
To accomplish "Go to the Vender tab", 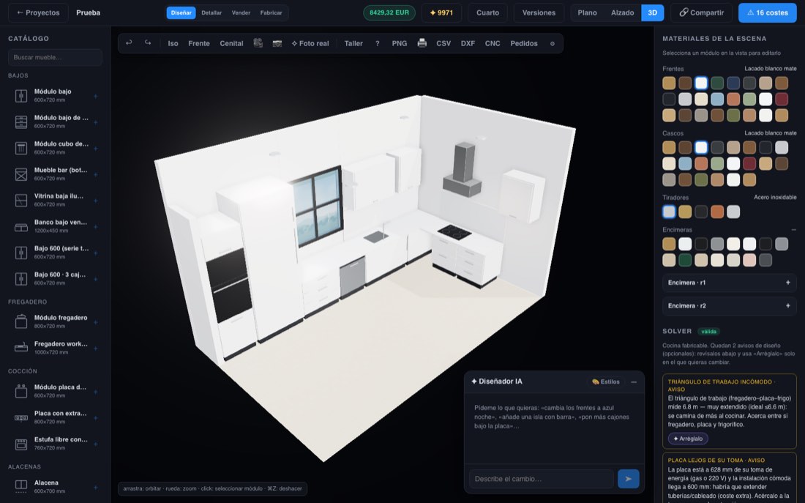I will click(x=241, y=13).
